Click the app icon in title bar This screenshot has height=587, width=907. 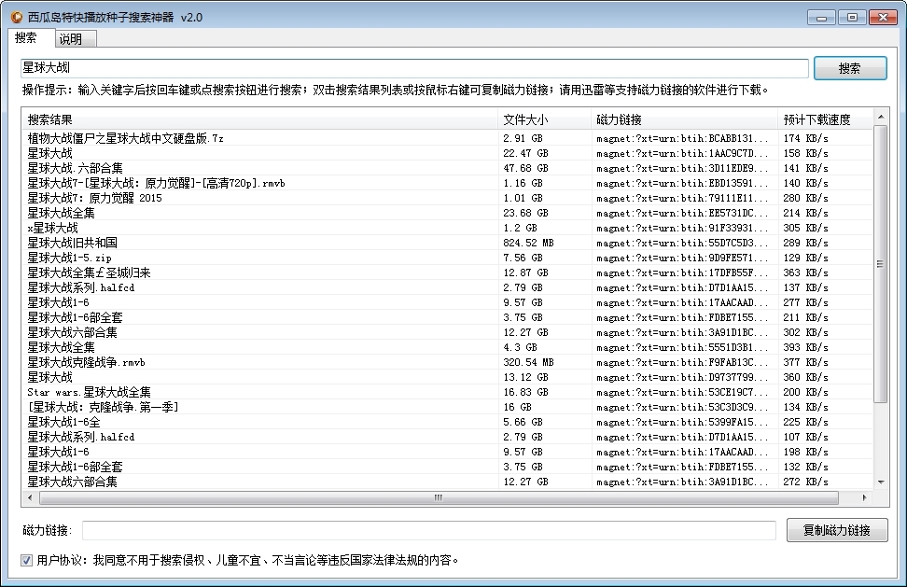pyautogui.click(x=18, y=18)
